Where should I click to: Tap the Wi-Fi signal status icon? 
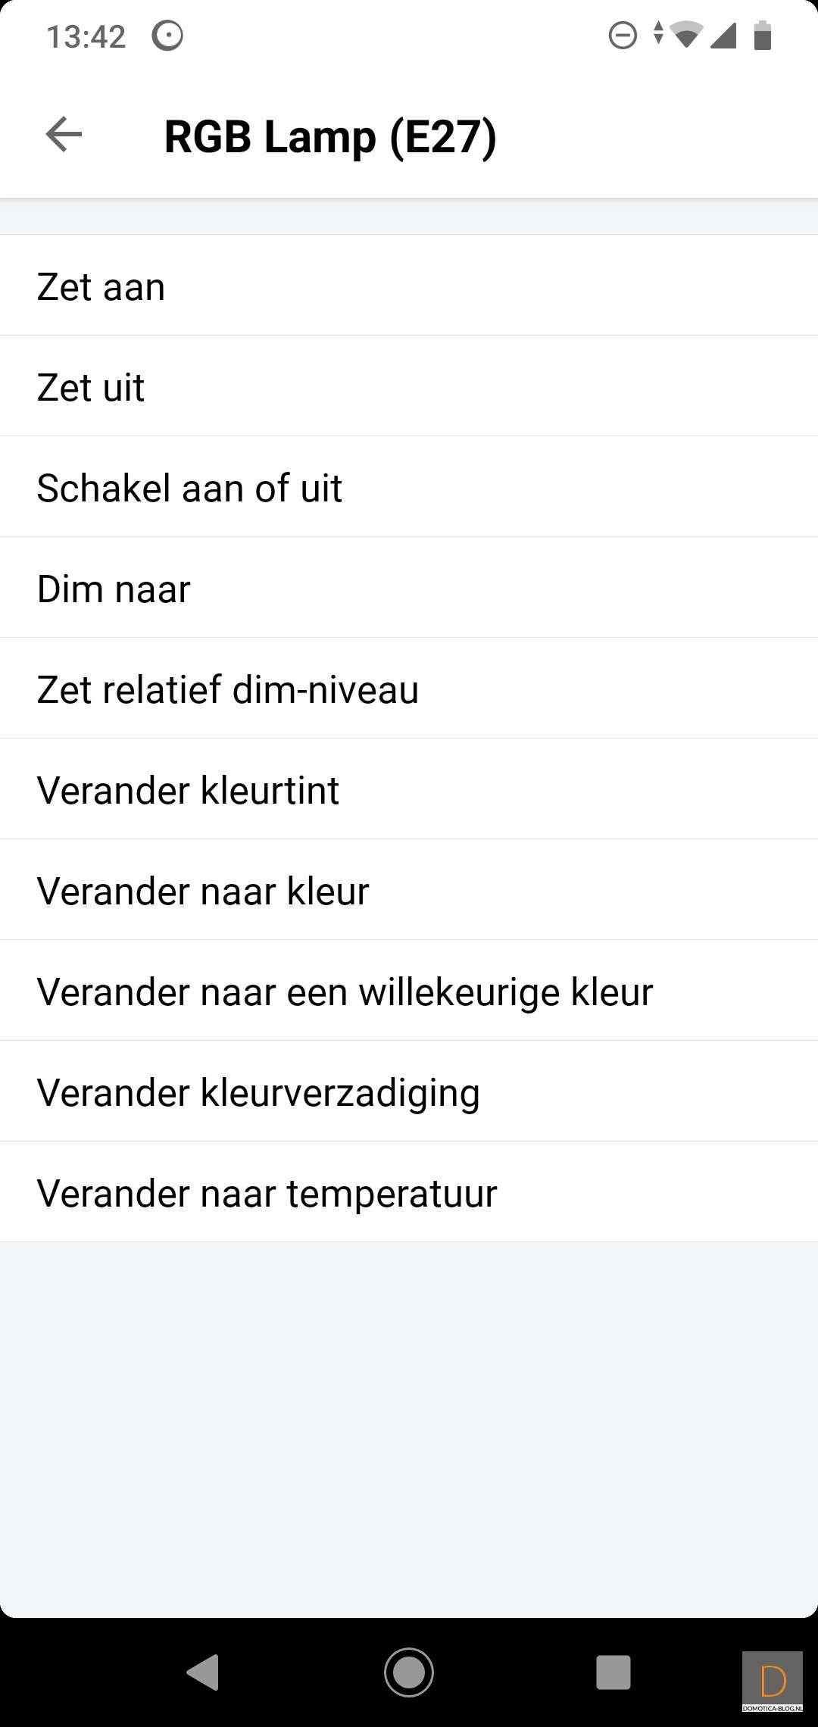(x=686, y=35)
